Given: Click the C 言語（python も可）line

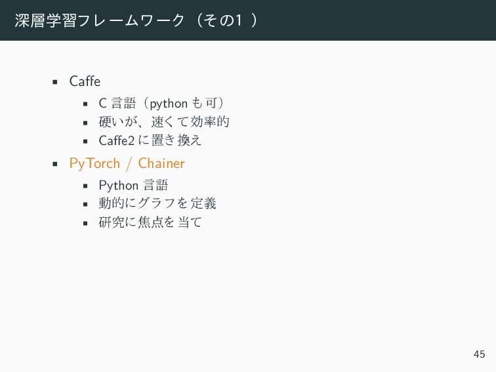Looking at the screenshot, I should (162, 104).
